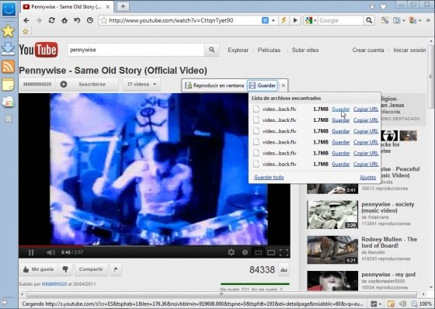
Task: Mute the video with the speaker icon
Action: (50, 252)
